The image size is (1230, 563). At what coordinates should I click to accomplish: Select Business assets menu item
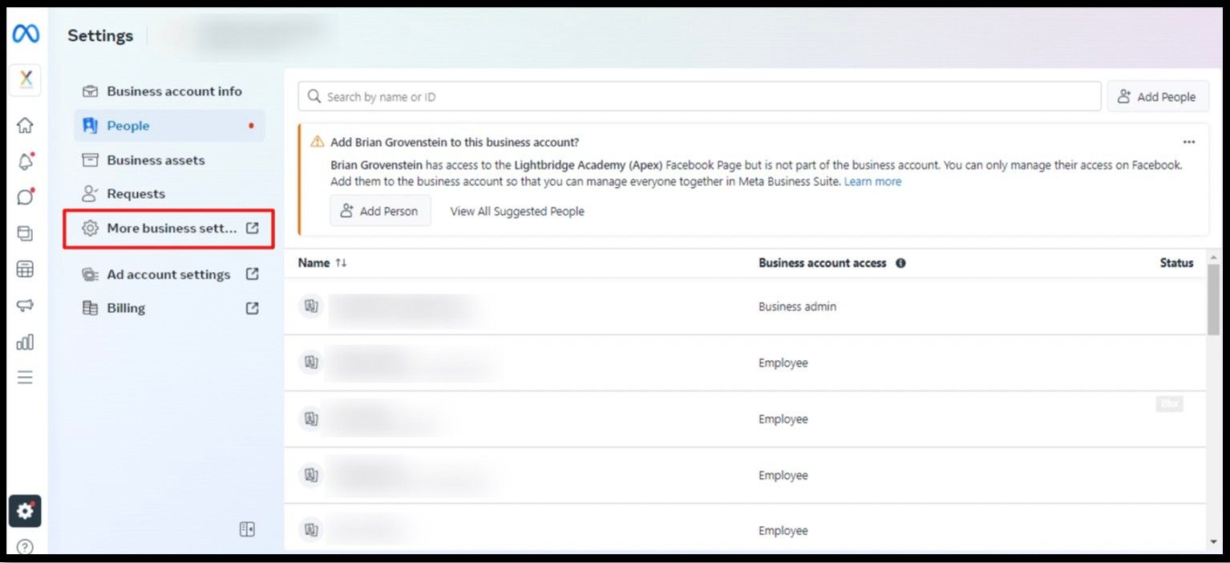point(156,160)
